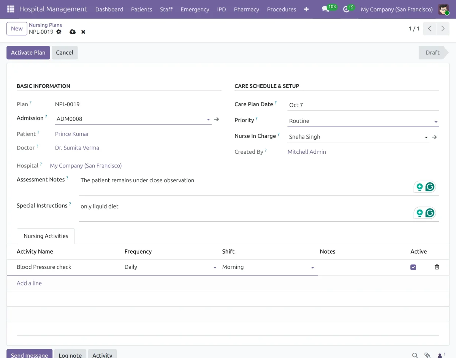This screenshot has height=358, width=456.
Task: Delete the Blood Pressure check line
Action: click(437, 267)
